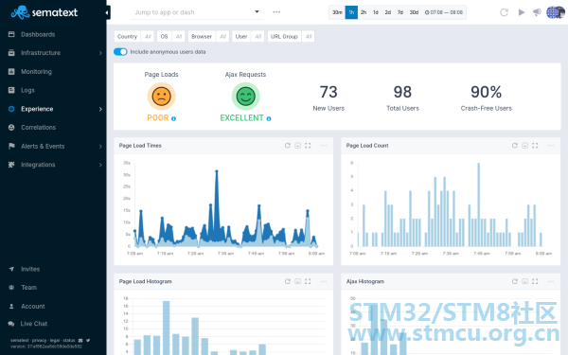The image size is (568, 355).
Task: Click the Experience globe icon
Action: (x=11, y=109)
